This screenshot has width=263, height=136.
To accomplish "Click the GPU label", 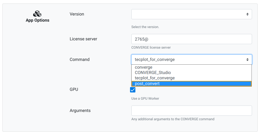I will click(x=74, y=90).
